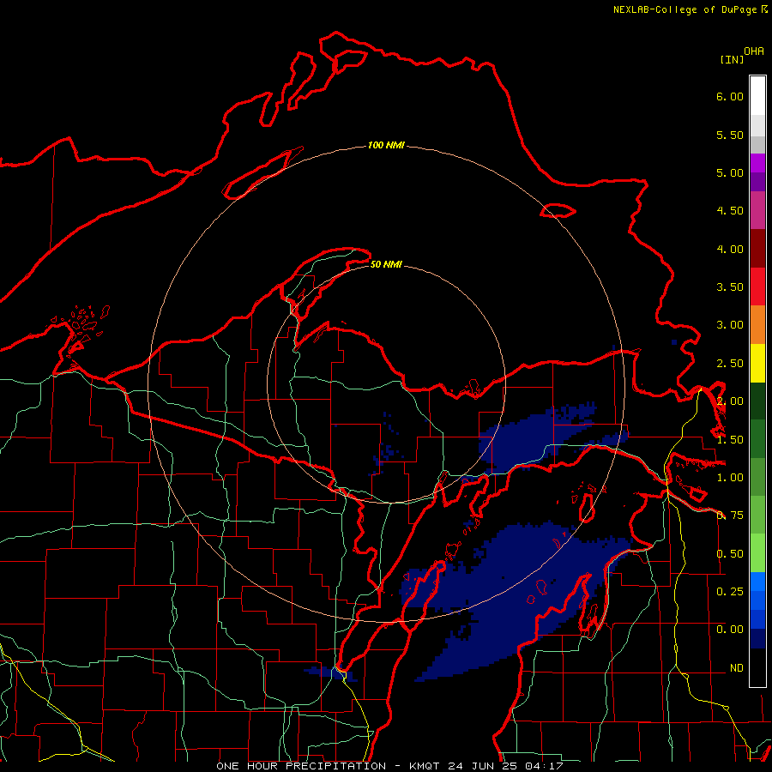Click the ND legend label
The image size is (772, 772).
pos(737,668)
